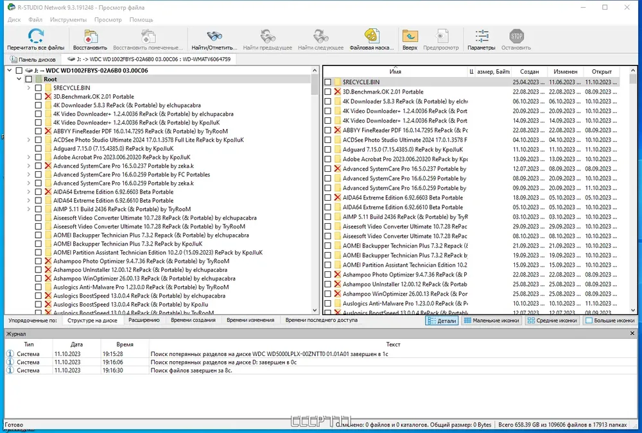Check Adguard 7.15.0 checkbox in tree
This screenshot has height=433, width=642.
[x=38, y=149]
